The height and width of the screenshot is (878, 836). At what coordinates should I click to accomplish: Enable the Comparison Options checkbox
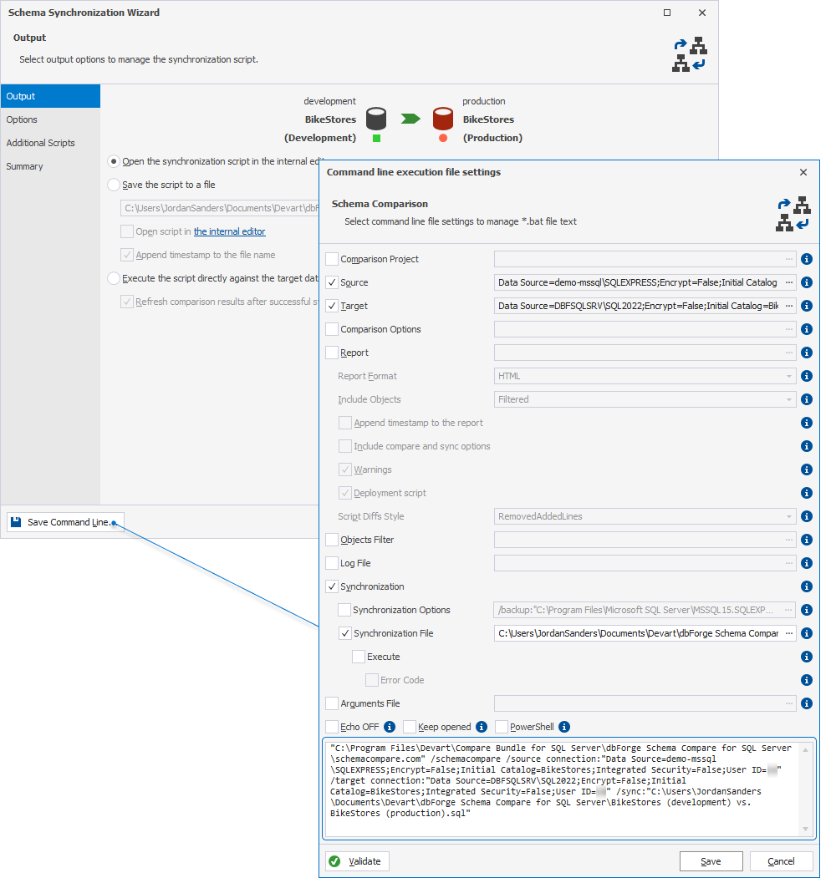click(x=332, y=329)
